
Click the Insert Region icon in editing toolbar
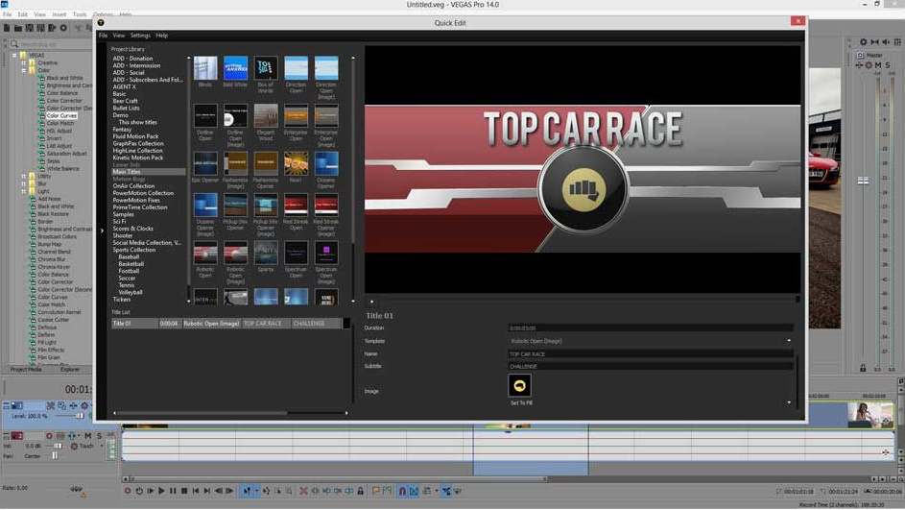coord(388,491)
